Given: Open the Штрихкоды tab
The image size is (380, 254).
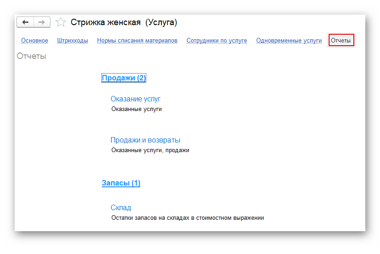Looking at the screenshot, I should [72, 41].
